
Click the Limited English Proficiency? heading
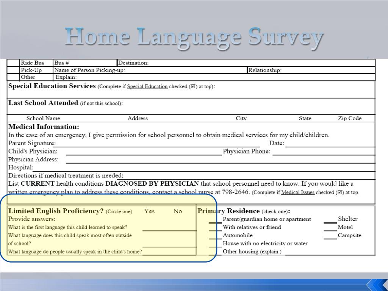(x=56, y=211)
